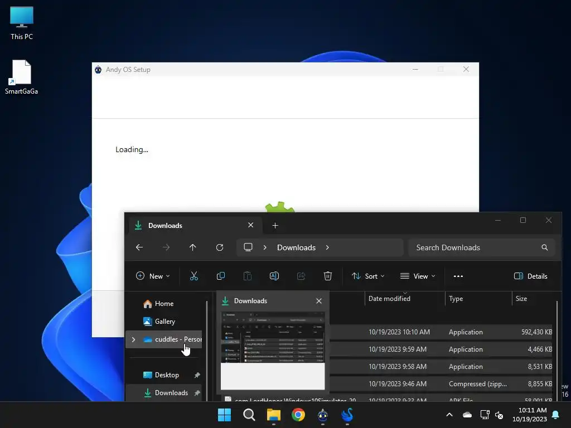Viewport: 571px width, 428px height.
Task: Click the Andy OS taskbar icon
Action: [323, 415]
